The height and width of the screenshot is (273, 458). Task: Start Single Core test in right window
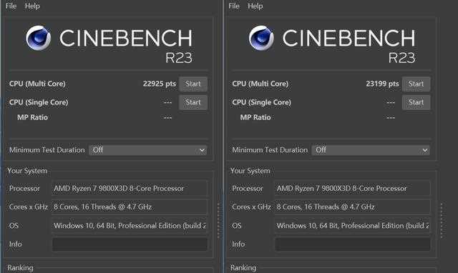click(x=416, y=102)
